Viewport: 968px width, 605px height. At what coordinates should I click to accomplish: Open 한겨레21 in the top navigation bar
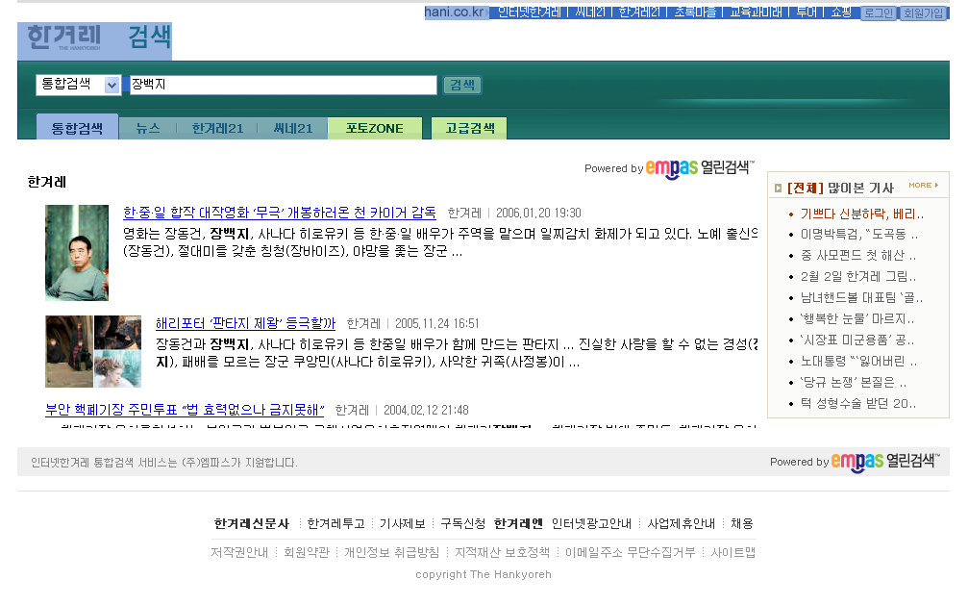tap(639, 13)
